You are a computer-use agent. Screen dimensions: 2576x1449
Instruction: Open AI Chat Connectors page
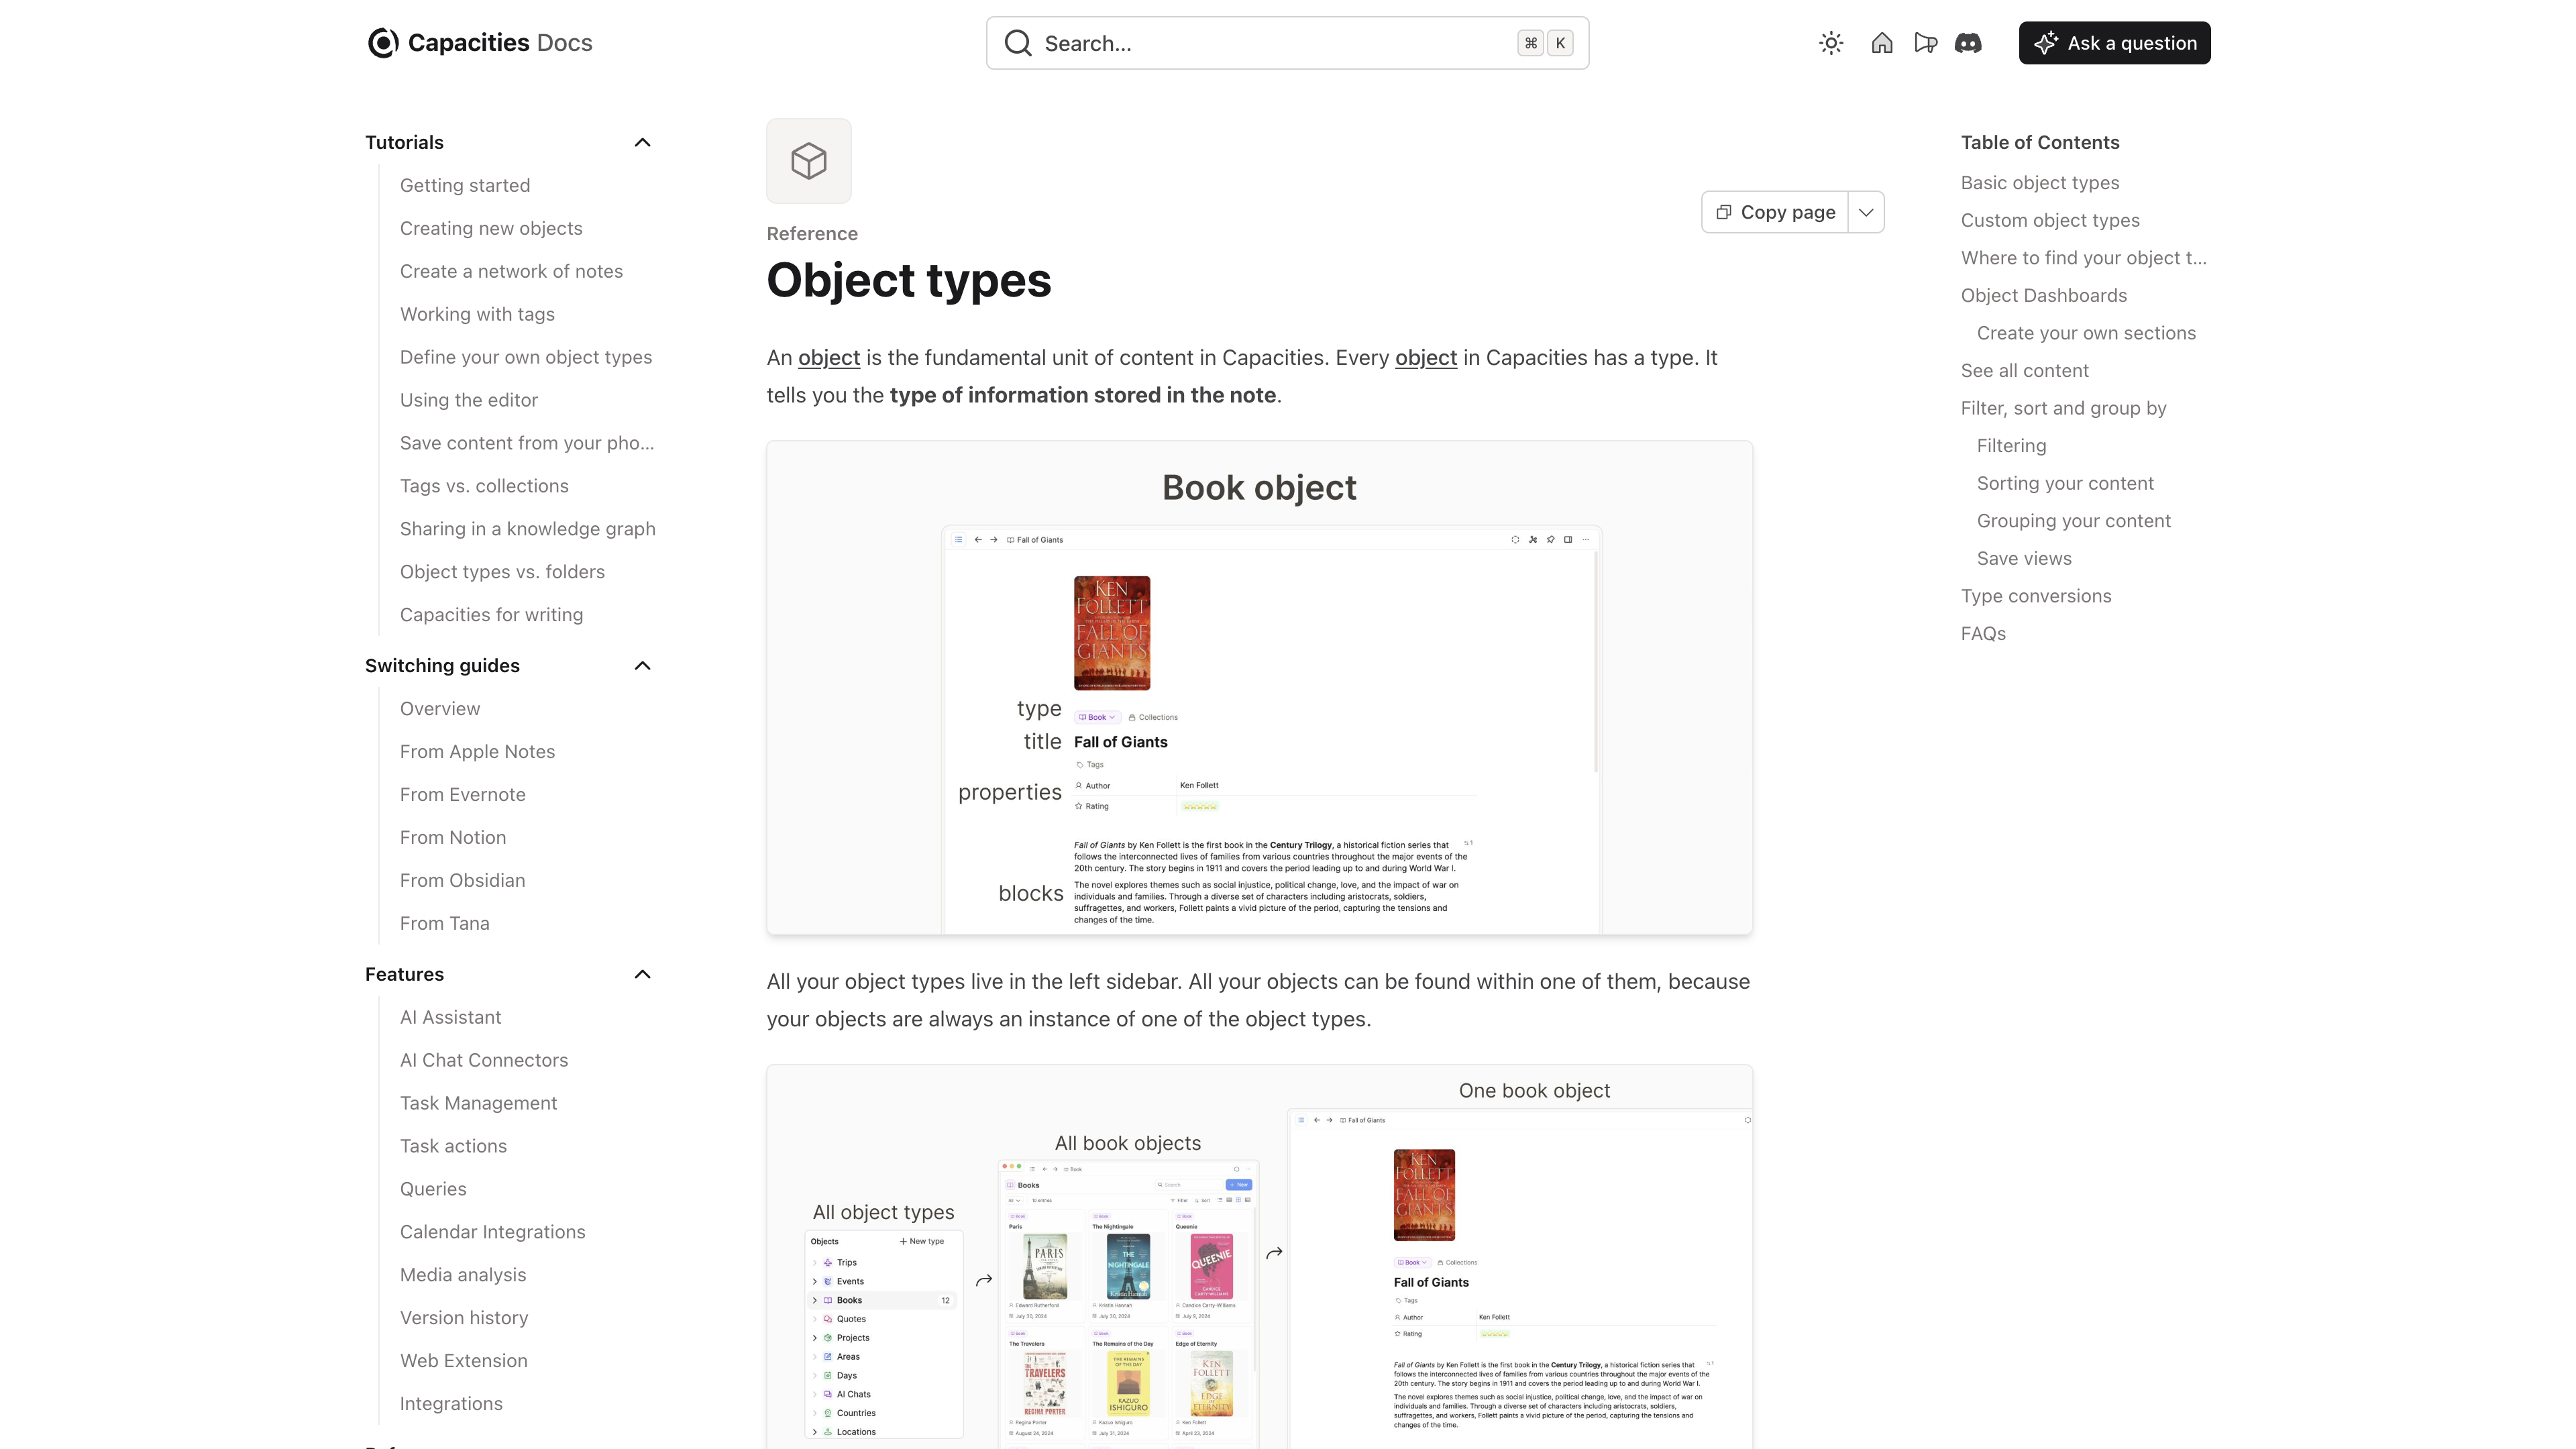(x=484, y=1060)
